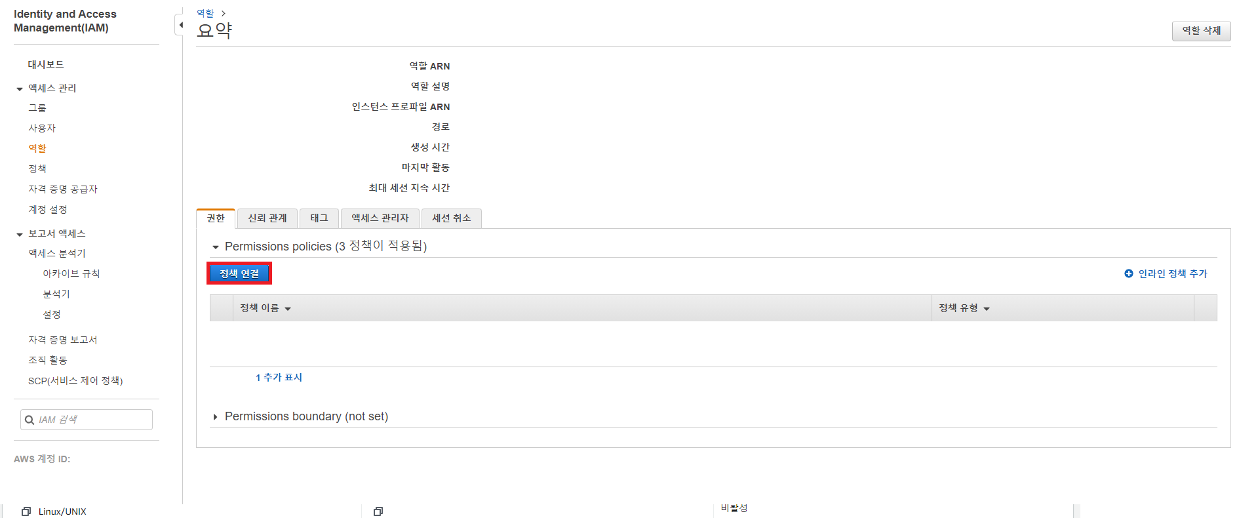Viewport: 1239px width, 518px height.
Task: Click the Identity and Access Management(IAM) title
Action: click(65, 21)
